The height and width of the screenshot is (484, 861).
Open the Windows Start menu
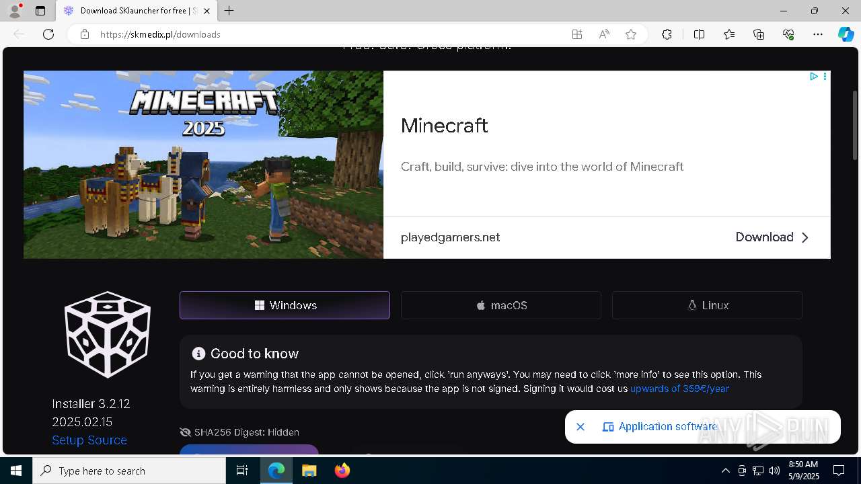(16, 471)
